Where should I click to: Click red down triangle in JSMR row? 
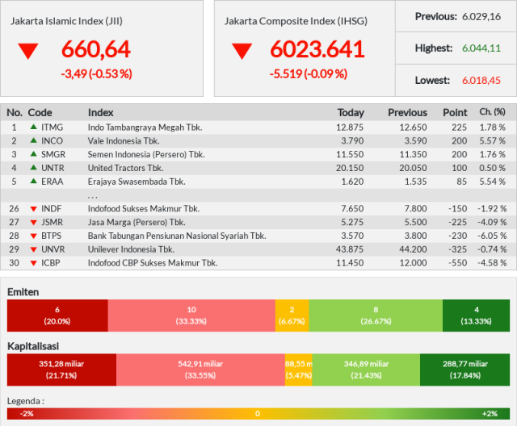(33, 223)
